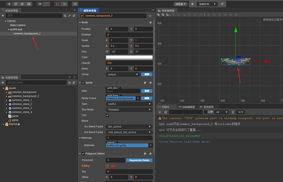Select common_stone_1 in the assets panel
This screenshot has width=283, height=182.
click(x=22, y=100)
